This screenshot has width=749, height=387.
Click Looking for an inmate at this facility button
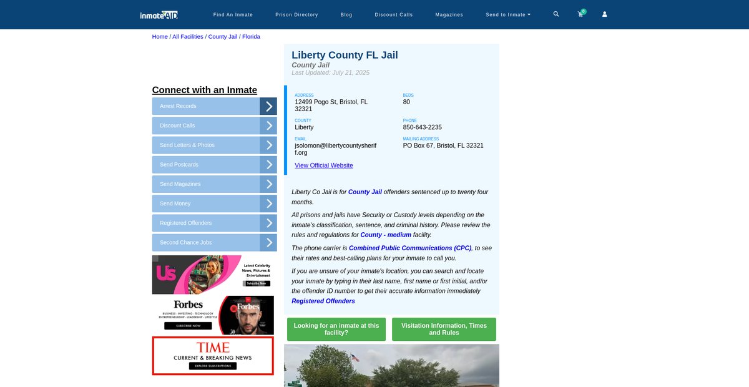(336, 329)
